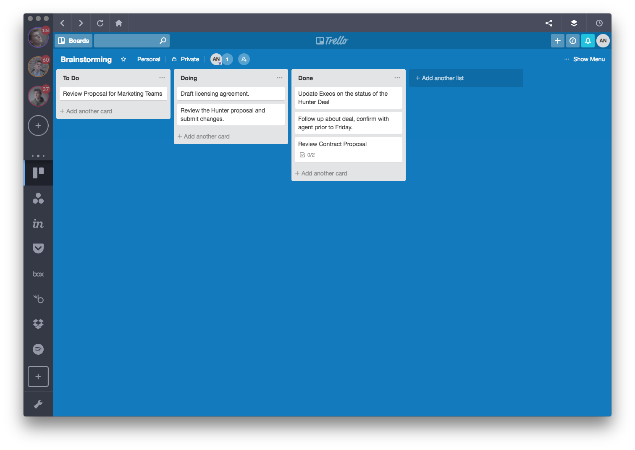Screen dimensions: 635x450
Task: Go forward with the right arrow button
Action: tap(81, 23)
